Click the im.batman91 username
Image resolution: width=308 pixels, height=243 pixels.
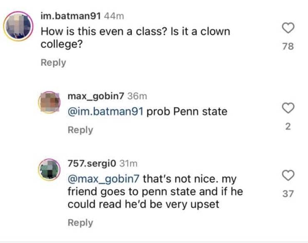[x=70, y=16]
